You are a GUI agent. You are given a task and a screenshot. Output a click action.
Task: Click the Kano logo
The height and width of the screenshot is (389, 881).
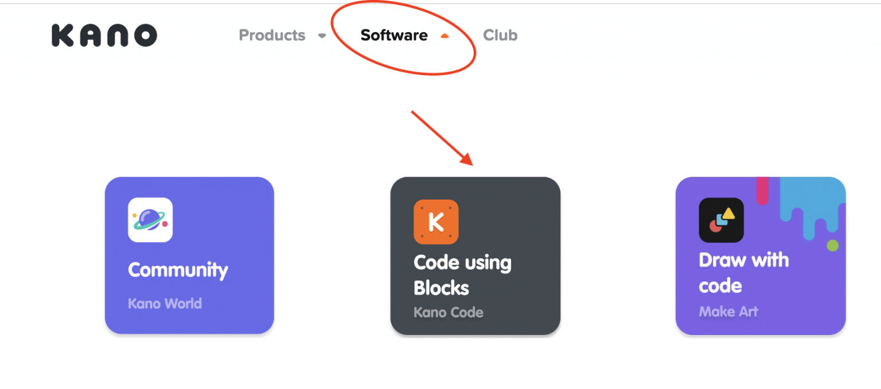(x=104, y=35)
